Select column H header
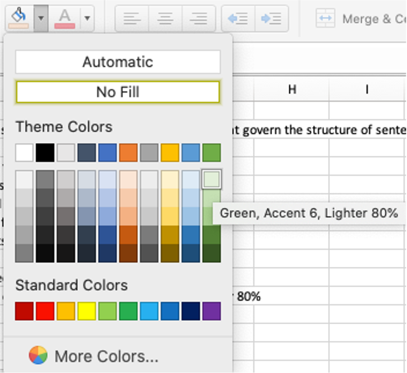 (x=292, y=90)
